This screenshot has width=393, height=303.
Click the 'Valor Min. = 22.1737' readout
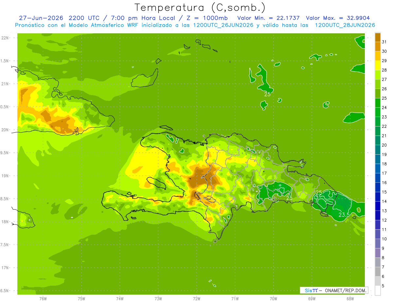click(268, 18)
